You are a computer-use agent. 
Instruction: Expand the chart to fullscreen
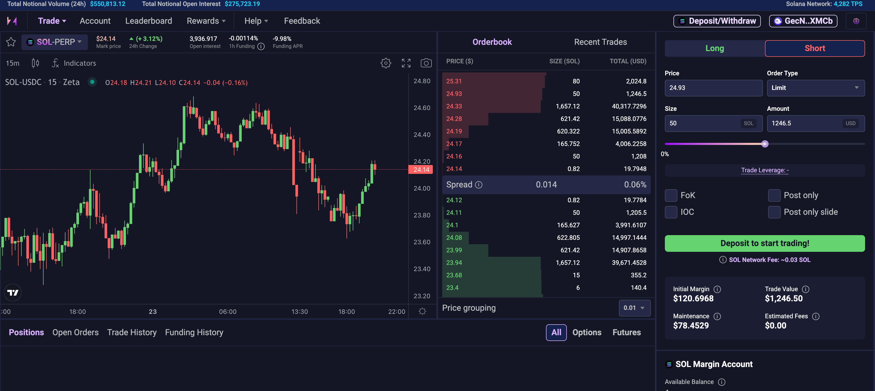(x=406, y=63)
